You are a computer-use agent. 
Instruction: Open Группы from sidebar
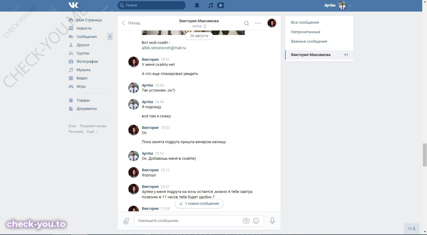[83, 53]
